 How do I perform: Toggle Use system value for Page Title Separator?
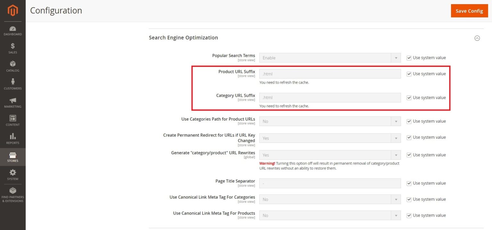[x=409, y=184]
